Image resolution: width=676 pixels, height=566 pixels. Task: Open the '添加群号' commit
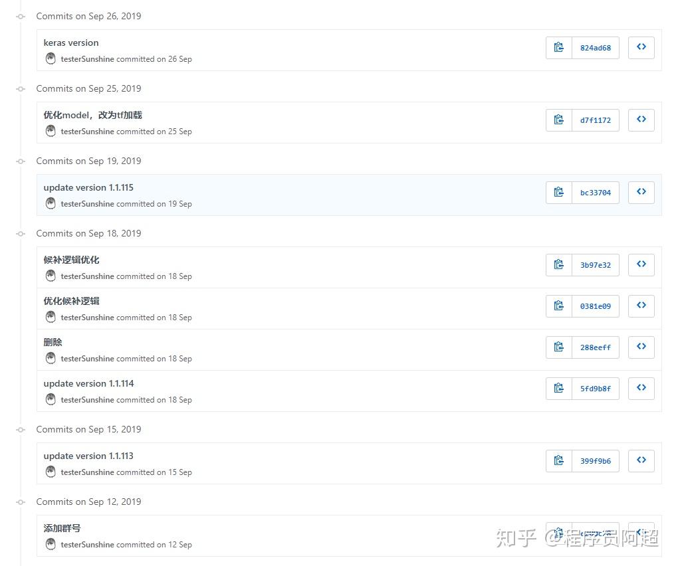(62, 528)
